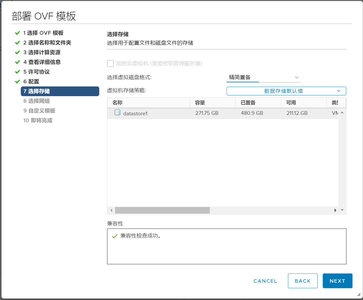Click the horizontal scrollbar thumb in table
363x300 pixels.
162,210
